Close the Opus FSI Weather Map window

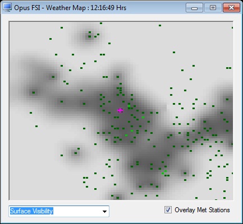[x=231, y=8]
